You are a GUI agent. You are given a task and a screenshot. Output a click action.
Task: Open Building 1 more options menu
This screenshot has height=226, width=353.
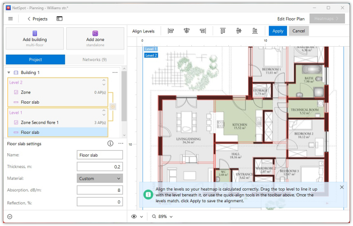[115, 72]
